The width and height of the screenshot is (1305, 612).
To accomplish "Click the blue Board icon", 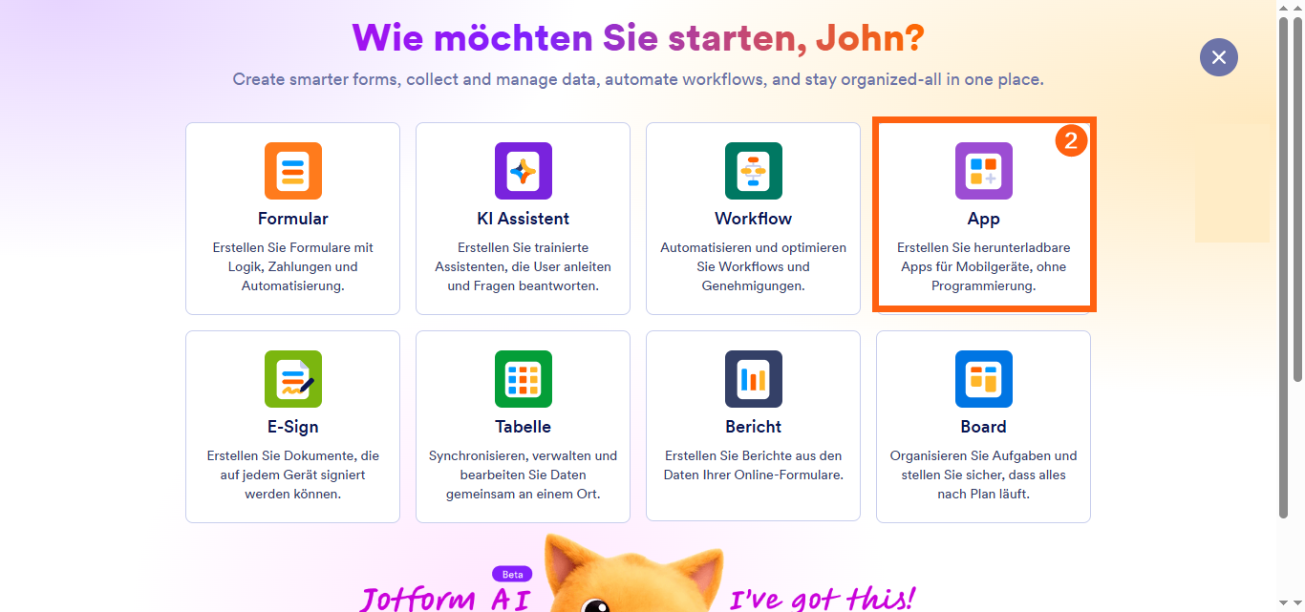I will pyautogui.click(x=983, y=379).
